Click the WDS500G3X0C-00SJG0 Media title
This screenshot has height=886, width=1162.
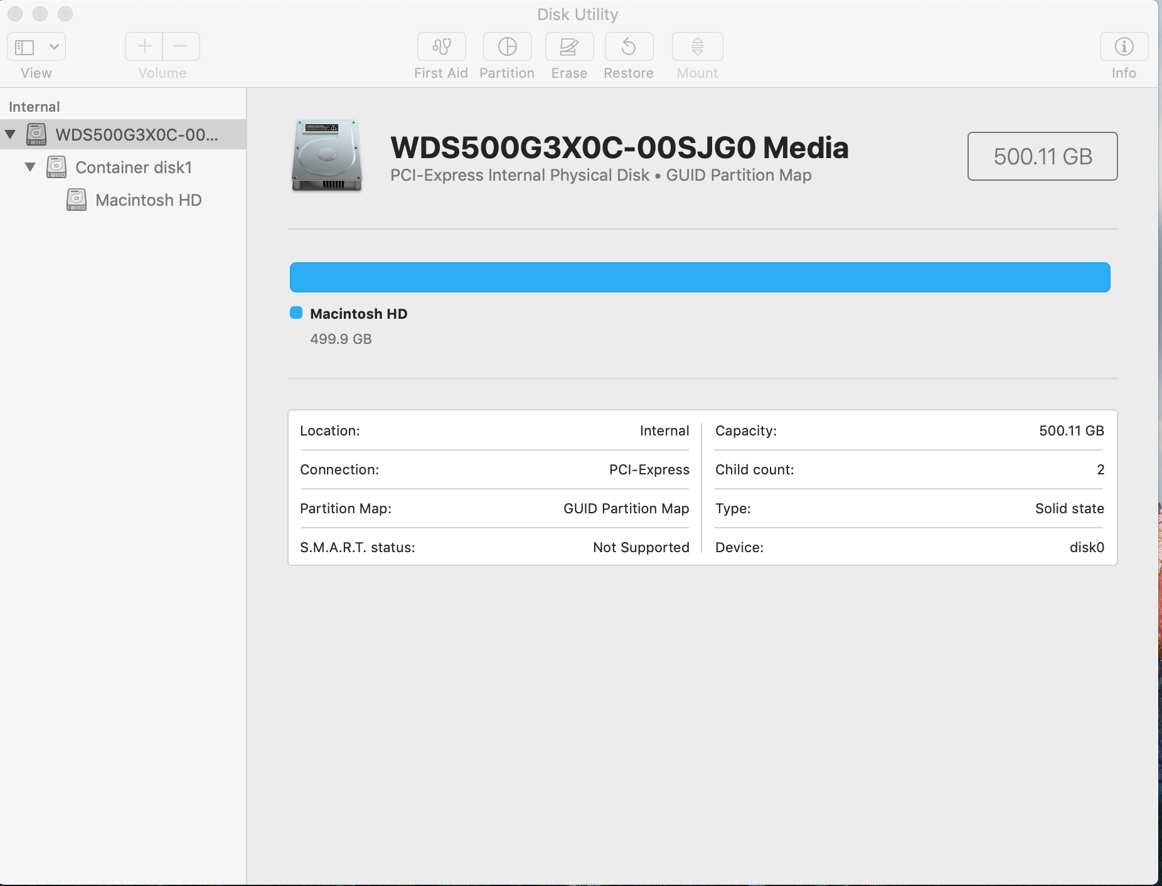coord(619,148)
